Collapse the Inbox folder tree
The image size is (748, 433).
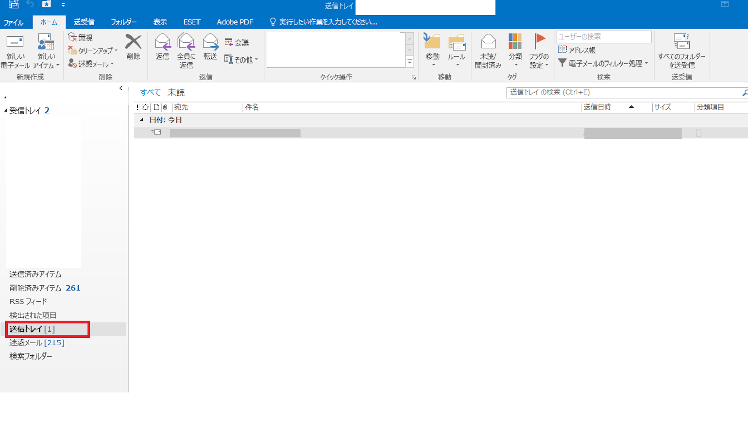[5, 110]
